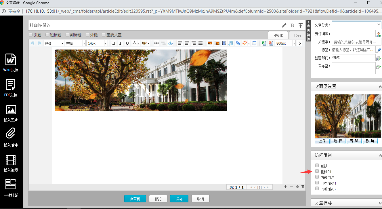Click the add icon next to 创建部门
The height and width of the screenshot is (209, 382).
[379, 58]
